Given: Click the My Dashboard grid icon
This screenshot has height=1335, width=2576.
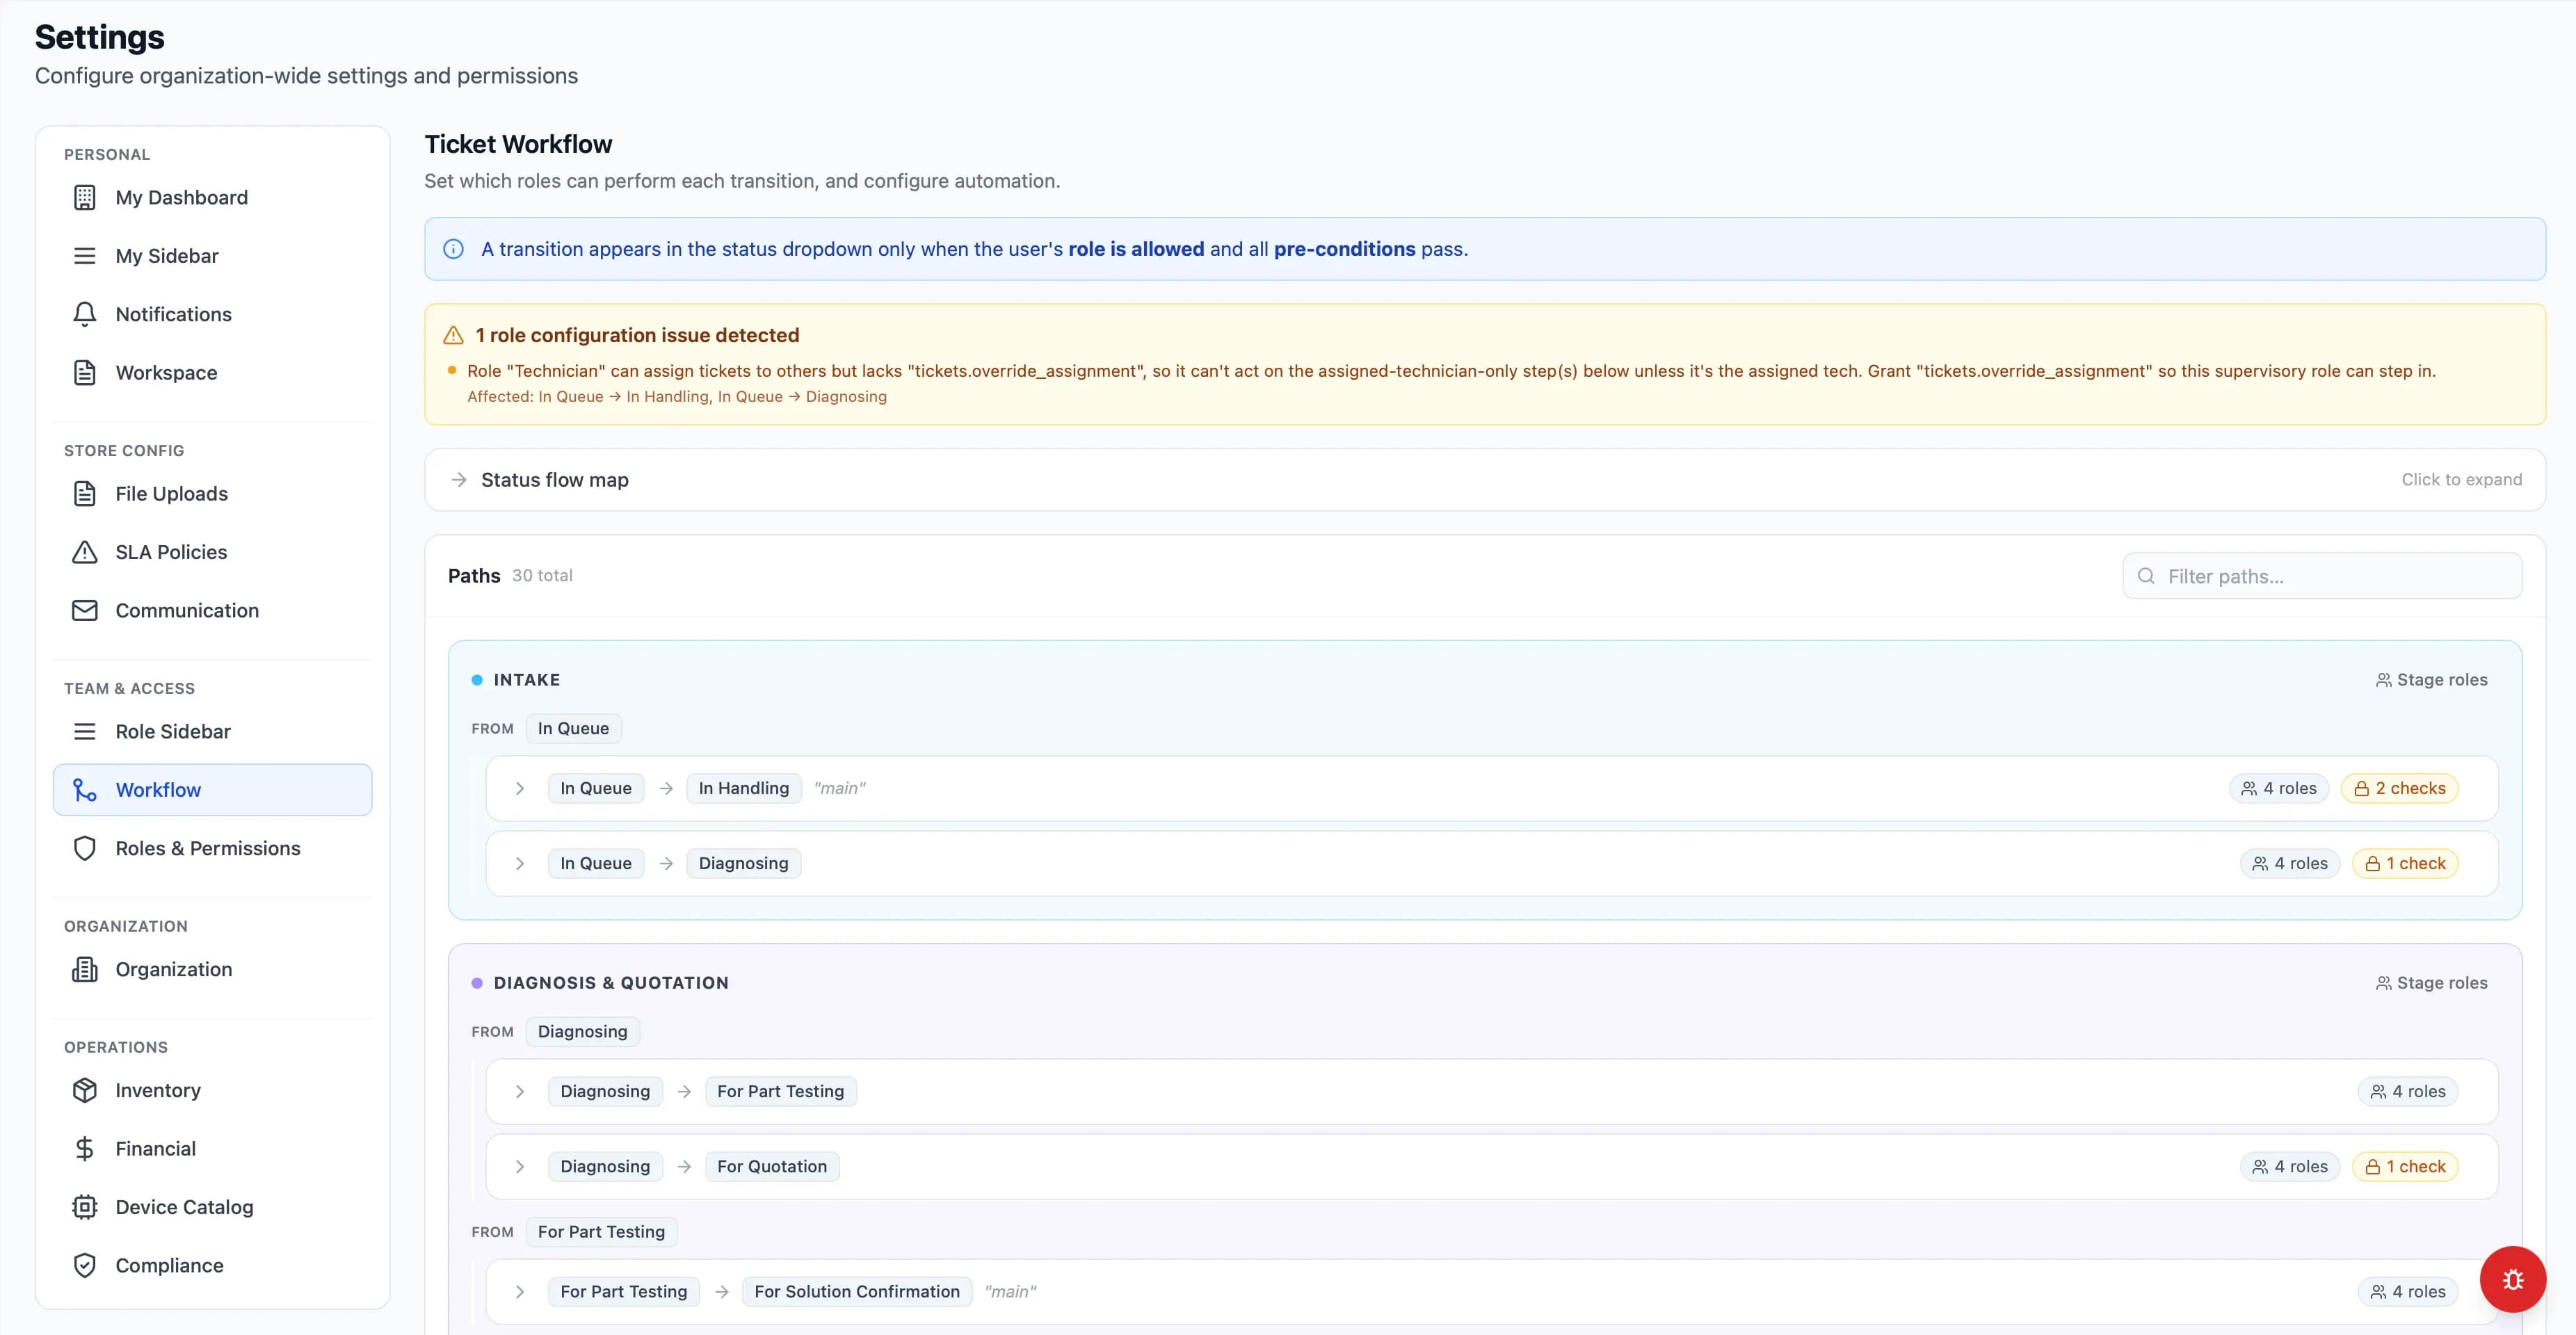Looking at the screenshot, I should pos(85,198).
